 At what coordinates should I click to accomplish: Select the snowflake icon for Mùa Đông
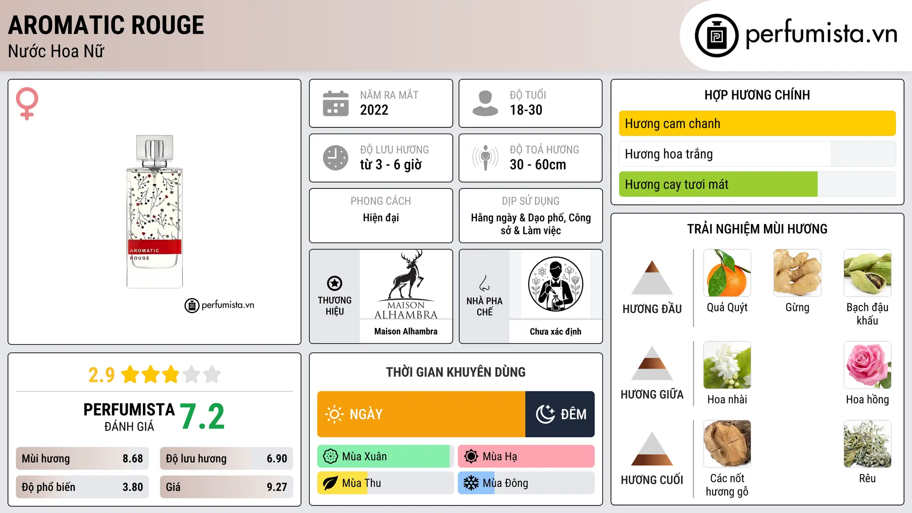[x=471, y=483]
